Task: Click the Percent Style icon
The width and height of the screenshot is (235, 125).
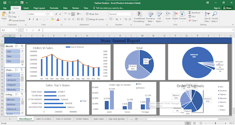Action: pos(117,19)
